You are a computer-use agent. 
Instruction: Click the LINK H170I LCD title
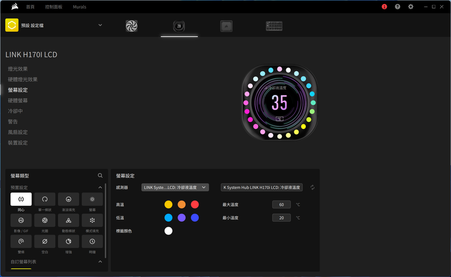31,55
